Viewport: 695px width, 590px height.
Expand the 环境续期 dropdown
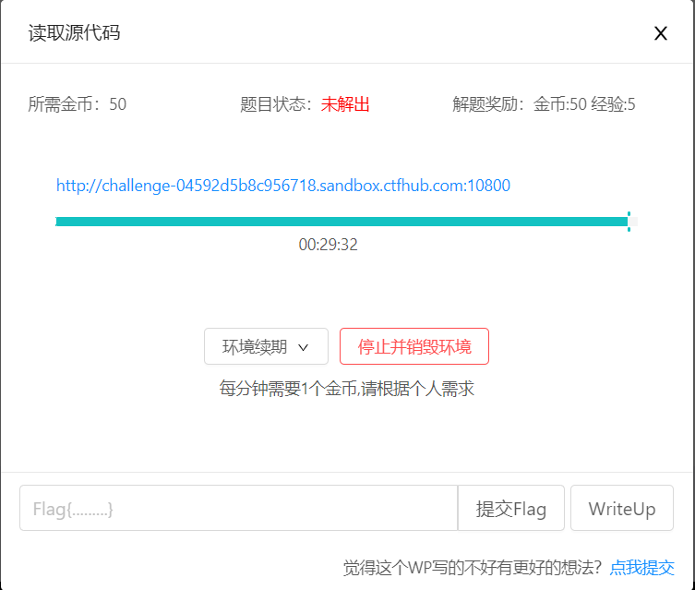tap(266, 347)
